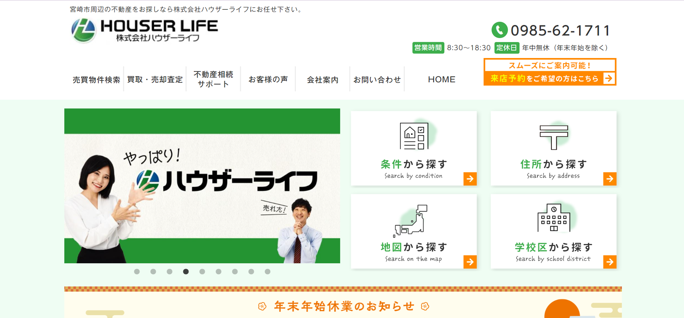
Task: Click Search by address caption
Action: point(553,176)
